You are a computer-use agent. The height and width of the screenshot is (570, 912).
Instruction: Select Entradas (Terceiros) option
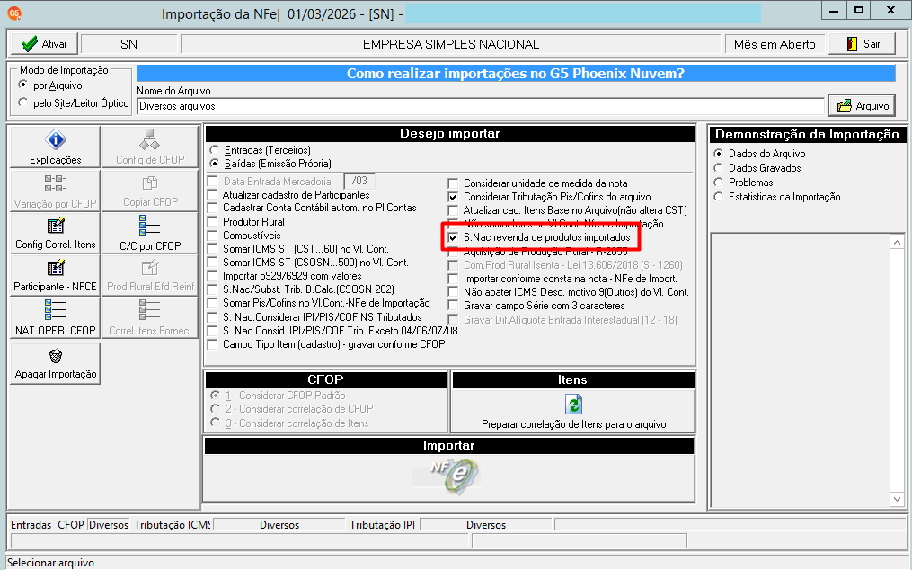coord(215,150)
